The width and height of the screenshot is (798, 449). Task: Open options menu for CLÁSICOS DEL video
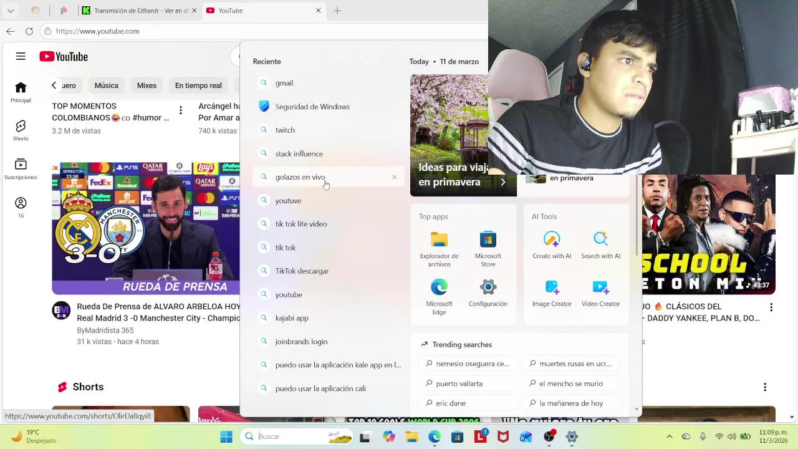771,307
